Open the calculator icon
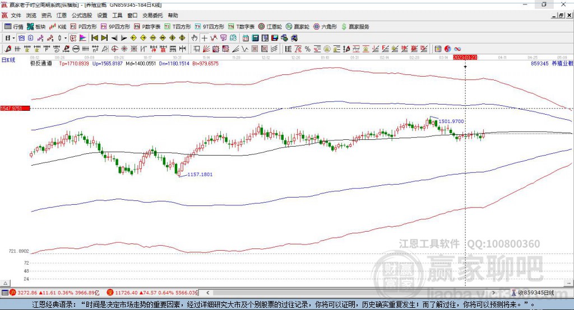This screenshot has height=310, width=574. (x=255, y=38)
